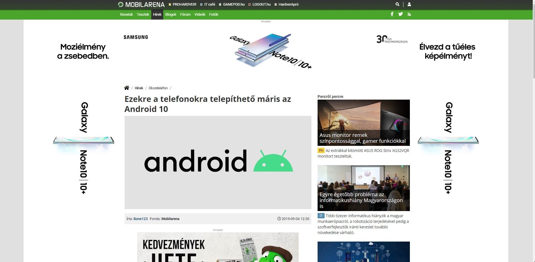Open author Bone123 profile link

pyautogui.click(x=141, y=219)
